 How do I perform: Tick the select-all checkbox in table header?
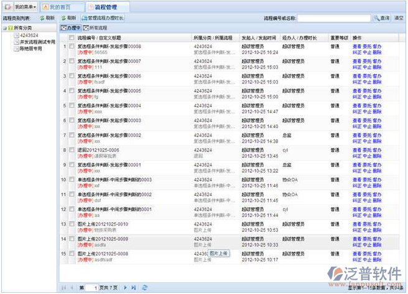click(x=72, y=38)
